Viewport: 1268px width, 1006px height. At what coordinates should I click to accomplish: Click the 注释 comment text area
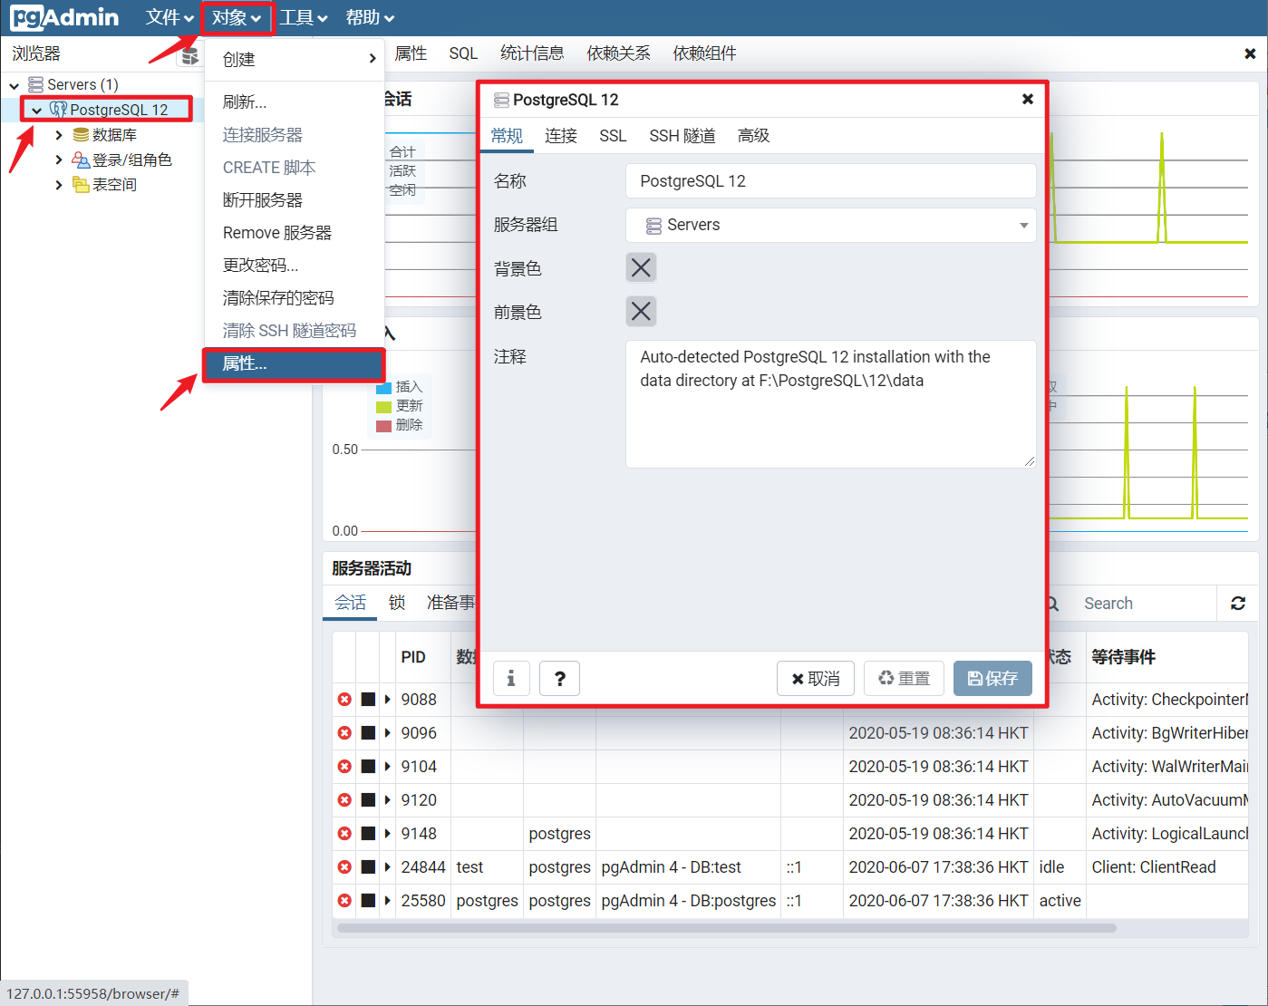point(830,404)
